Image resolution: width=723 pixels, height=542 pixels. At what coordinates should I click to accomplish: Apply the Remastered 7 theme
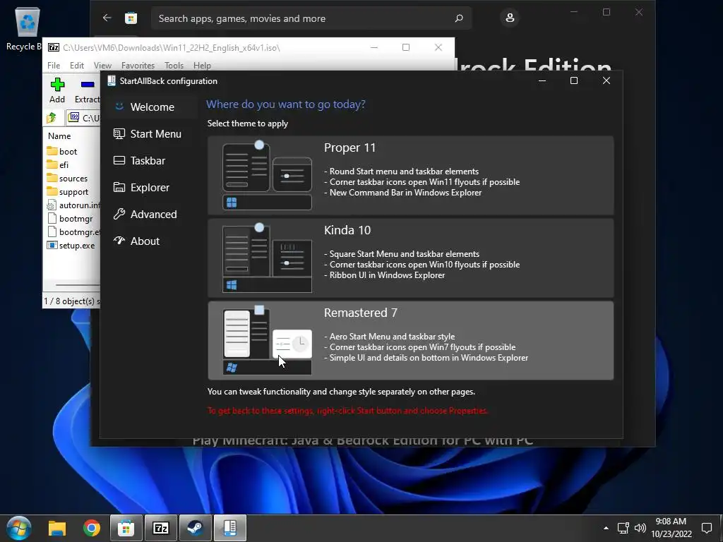[x=410, y=341]
